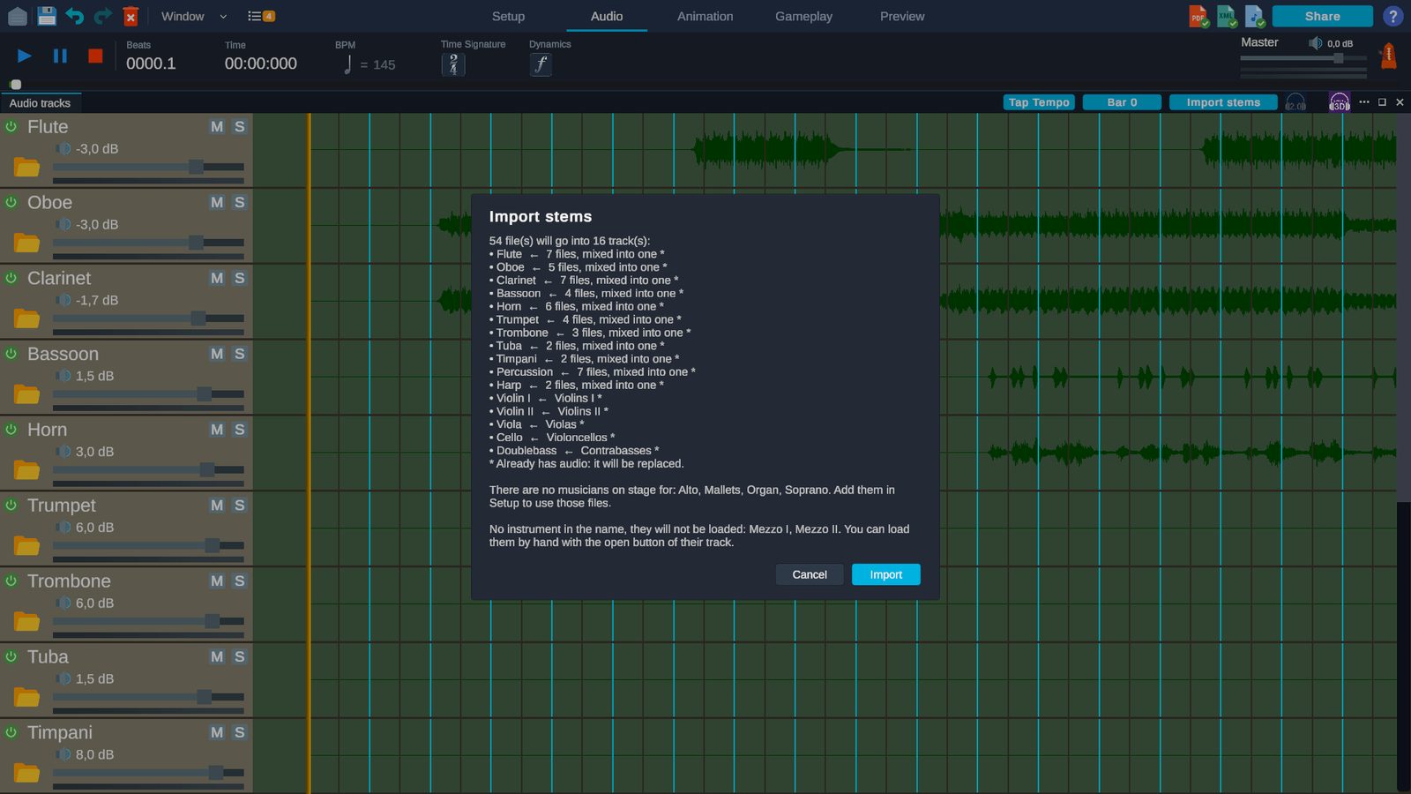Toggle the metronome icon
1411x794 pixels.
1388,56
